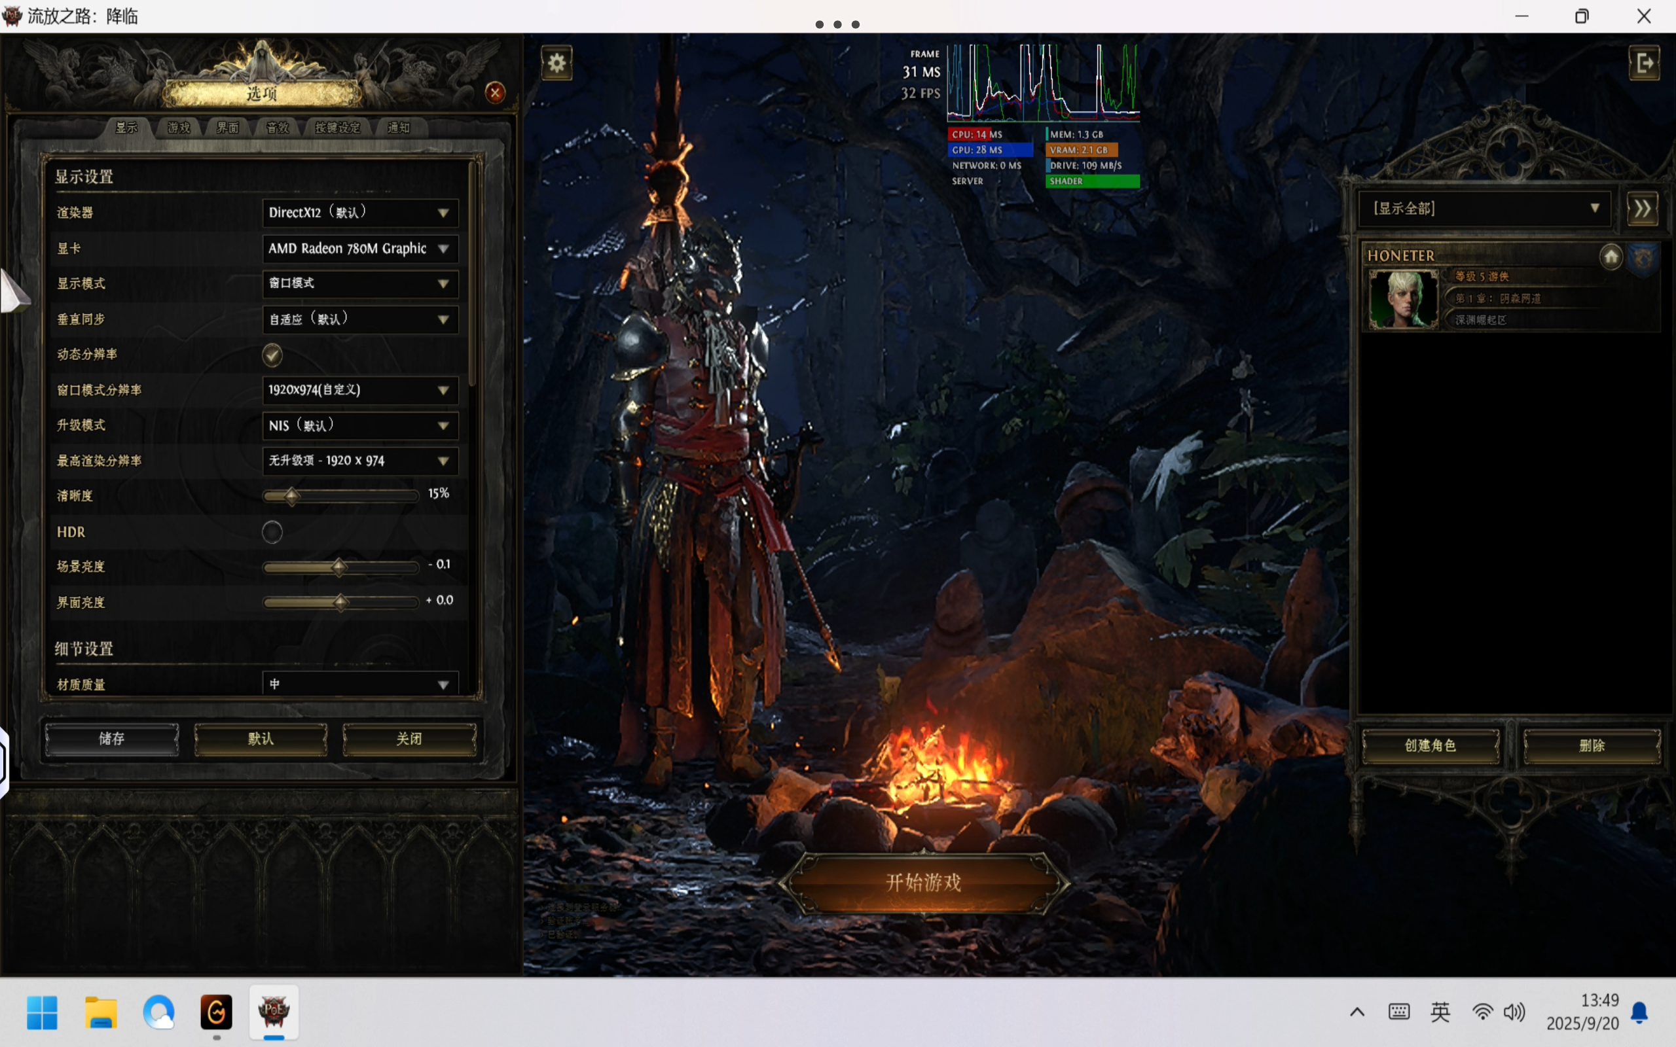This screenshot has height=1047, width=1676.
Task: Click the 关闭 close button
Action: (x=409, y=739)
